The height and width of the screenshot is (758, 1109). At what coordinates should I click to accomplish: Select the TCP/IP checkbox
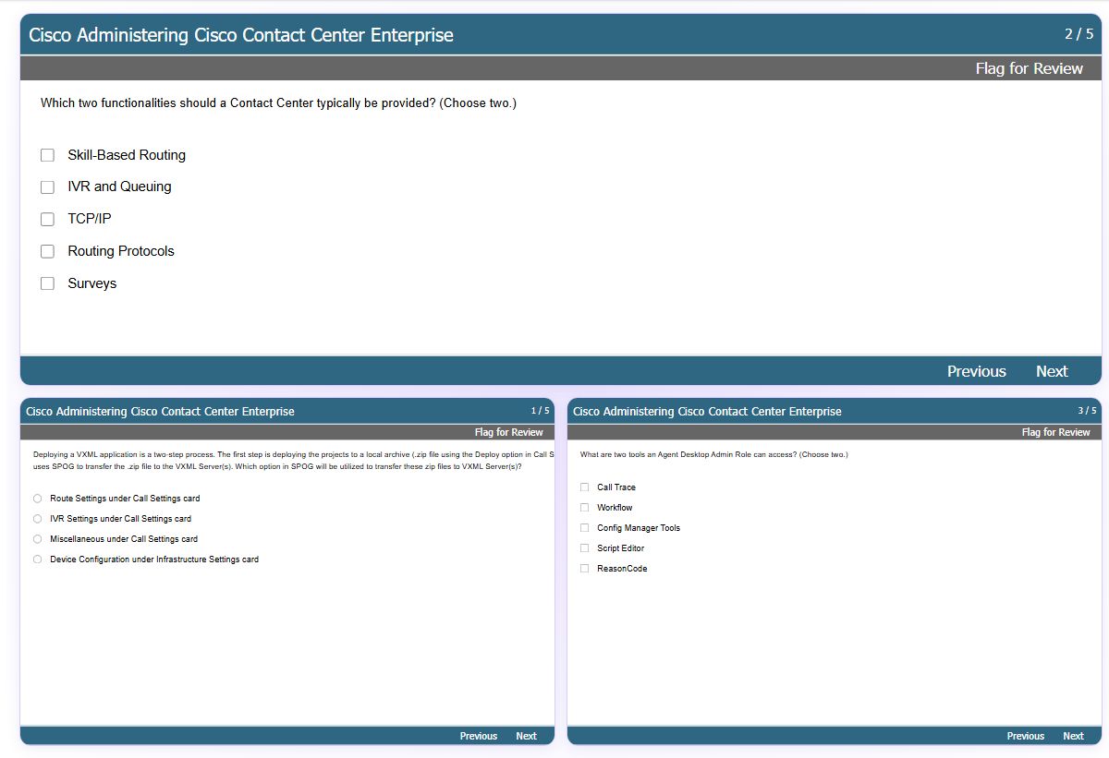48,220
